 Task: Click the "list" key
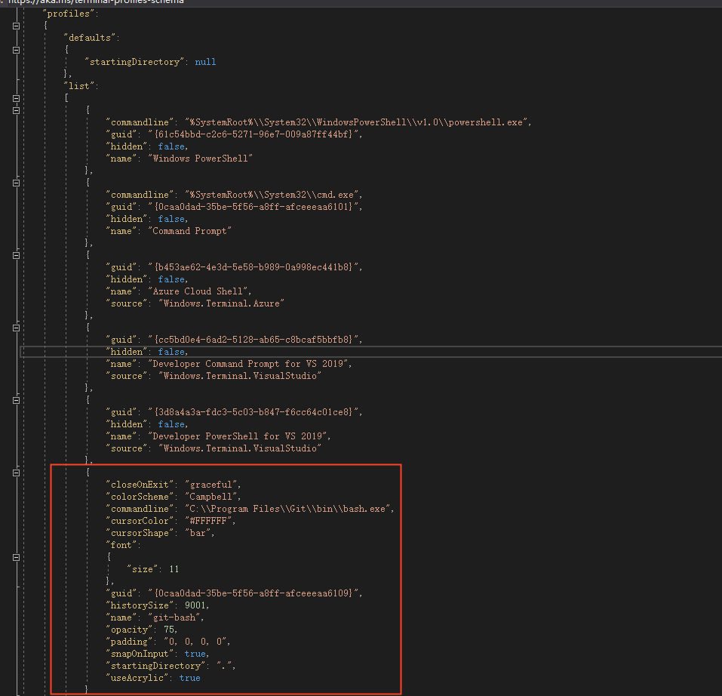pos(79,86)
